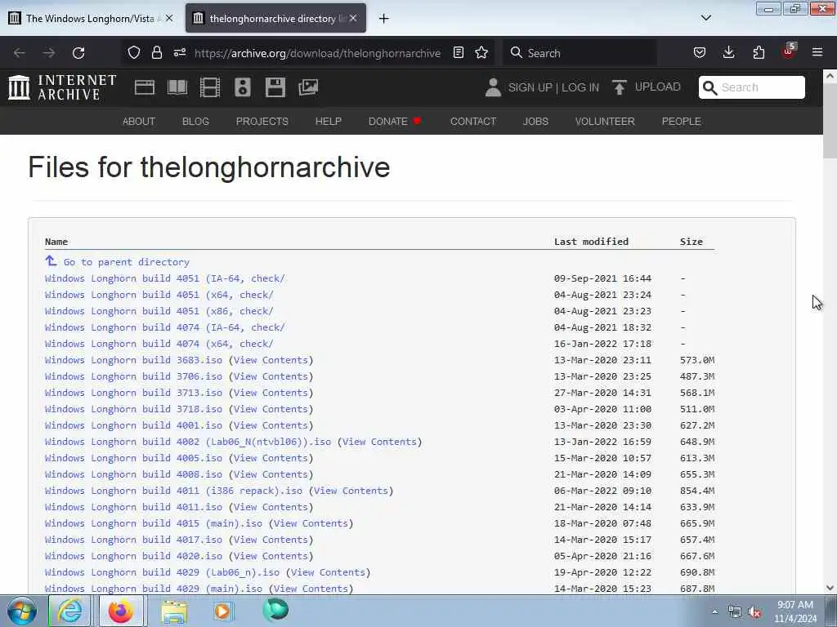
Task: Bookmark this page with star icon
Action: 481,52
